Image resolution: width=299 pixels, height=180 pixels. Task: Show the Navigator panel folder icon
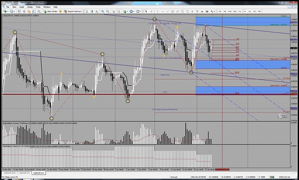29,11
